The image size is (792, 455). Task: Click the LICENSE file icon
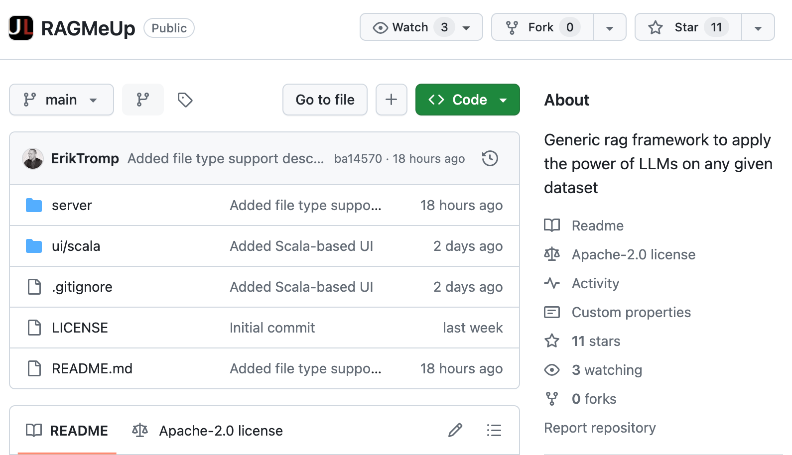34,328
